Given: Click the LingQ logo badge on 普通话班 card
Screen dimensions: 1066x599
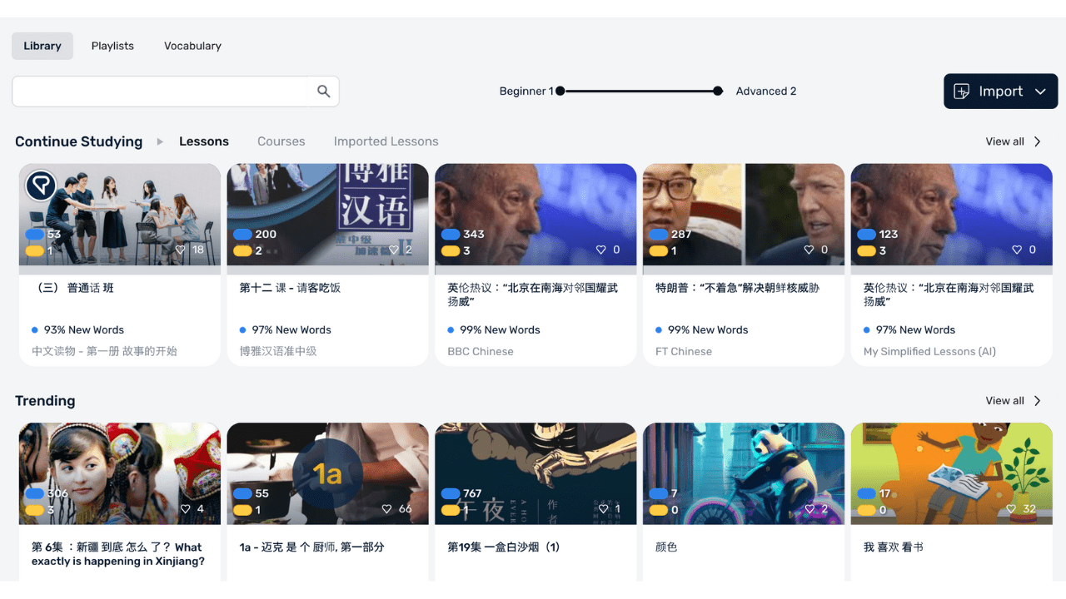Looking at the screenshot, I should pos(41,185).
